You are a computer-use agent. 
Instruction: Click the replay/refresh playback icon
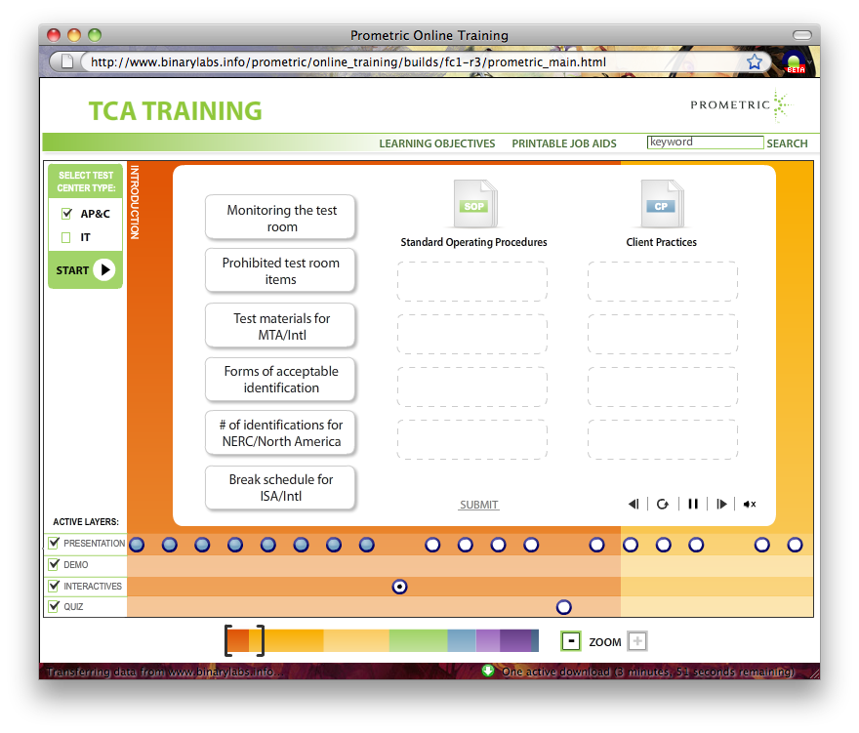click(x=663, y=504)
